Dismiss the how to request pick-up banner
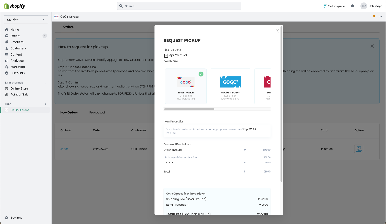This screenshot has width=386, height=224. [x=372, y=46]
